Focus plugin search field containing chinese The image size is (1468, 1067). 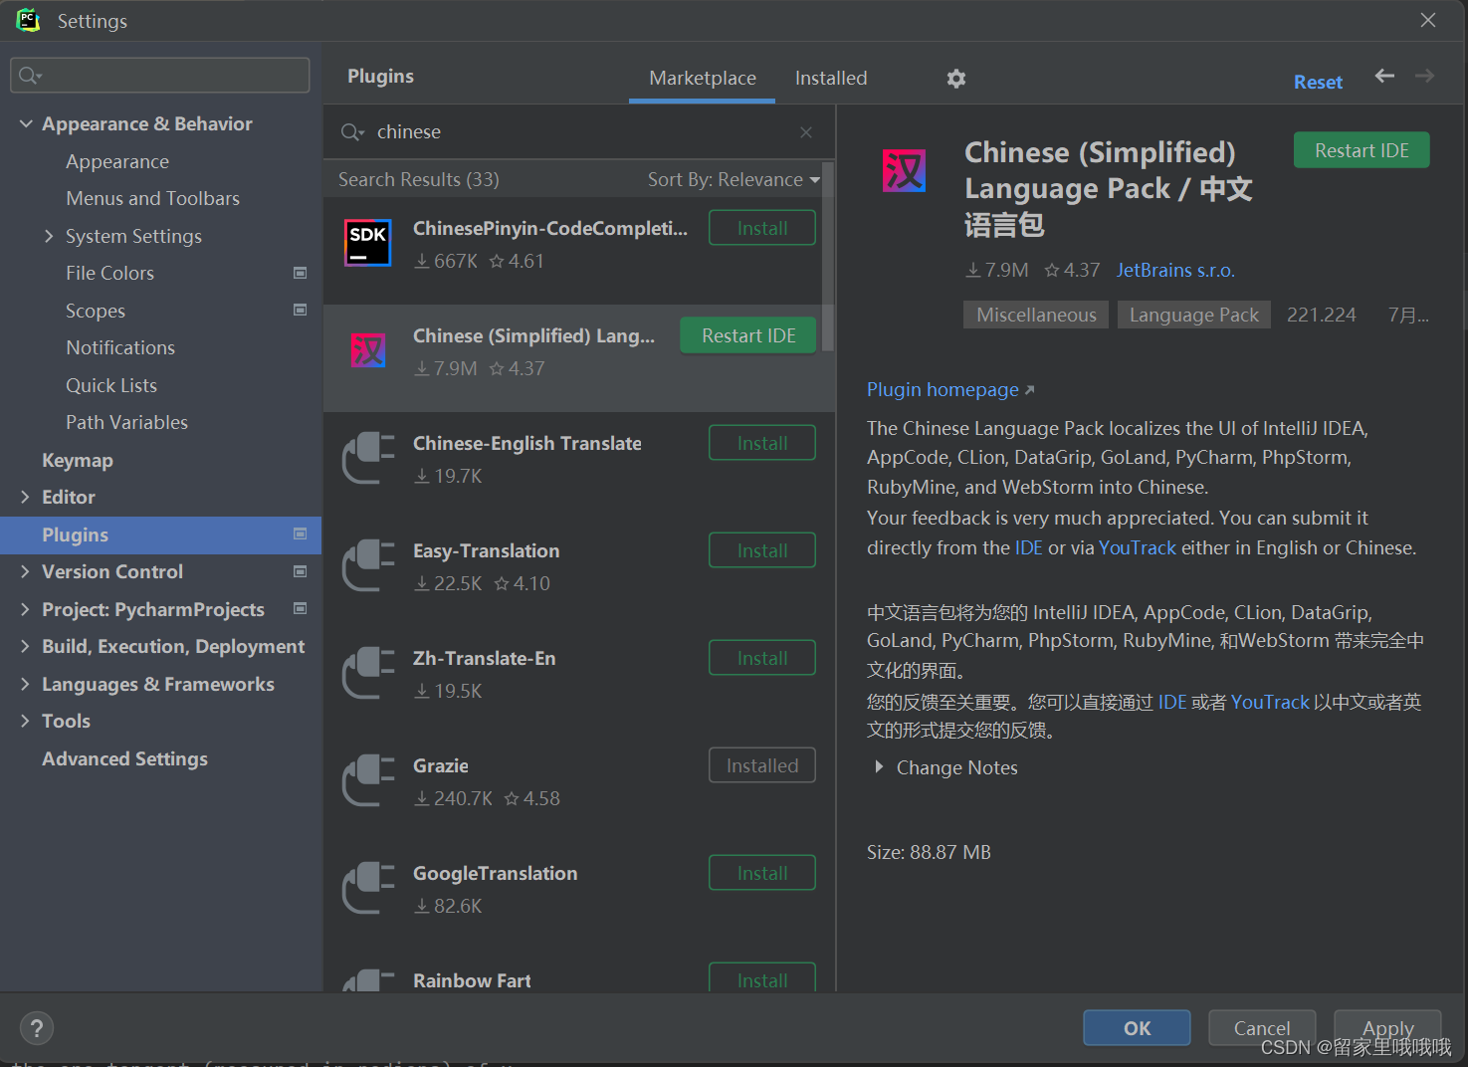(577, 132)
